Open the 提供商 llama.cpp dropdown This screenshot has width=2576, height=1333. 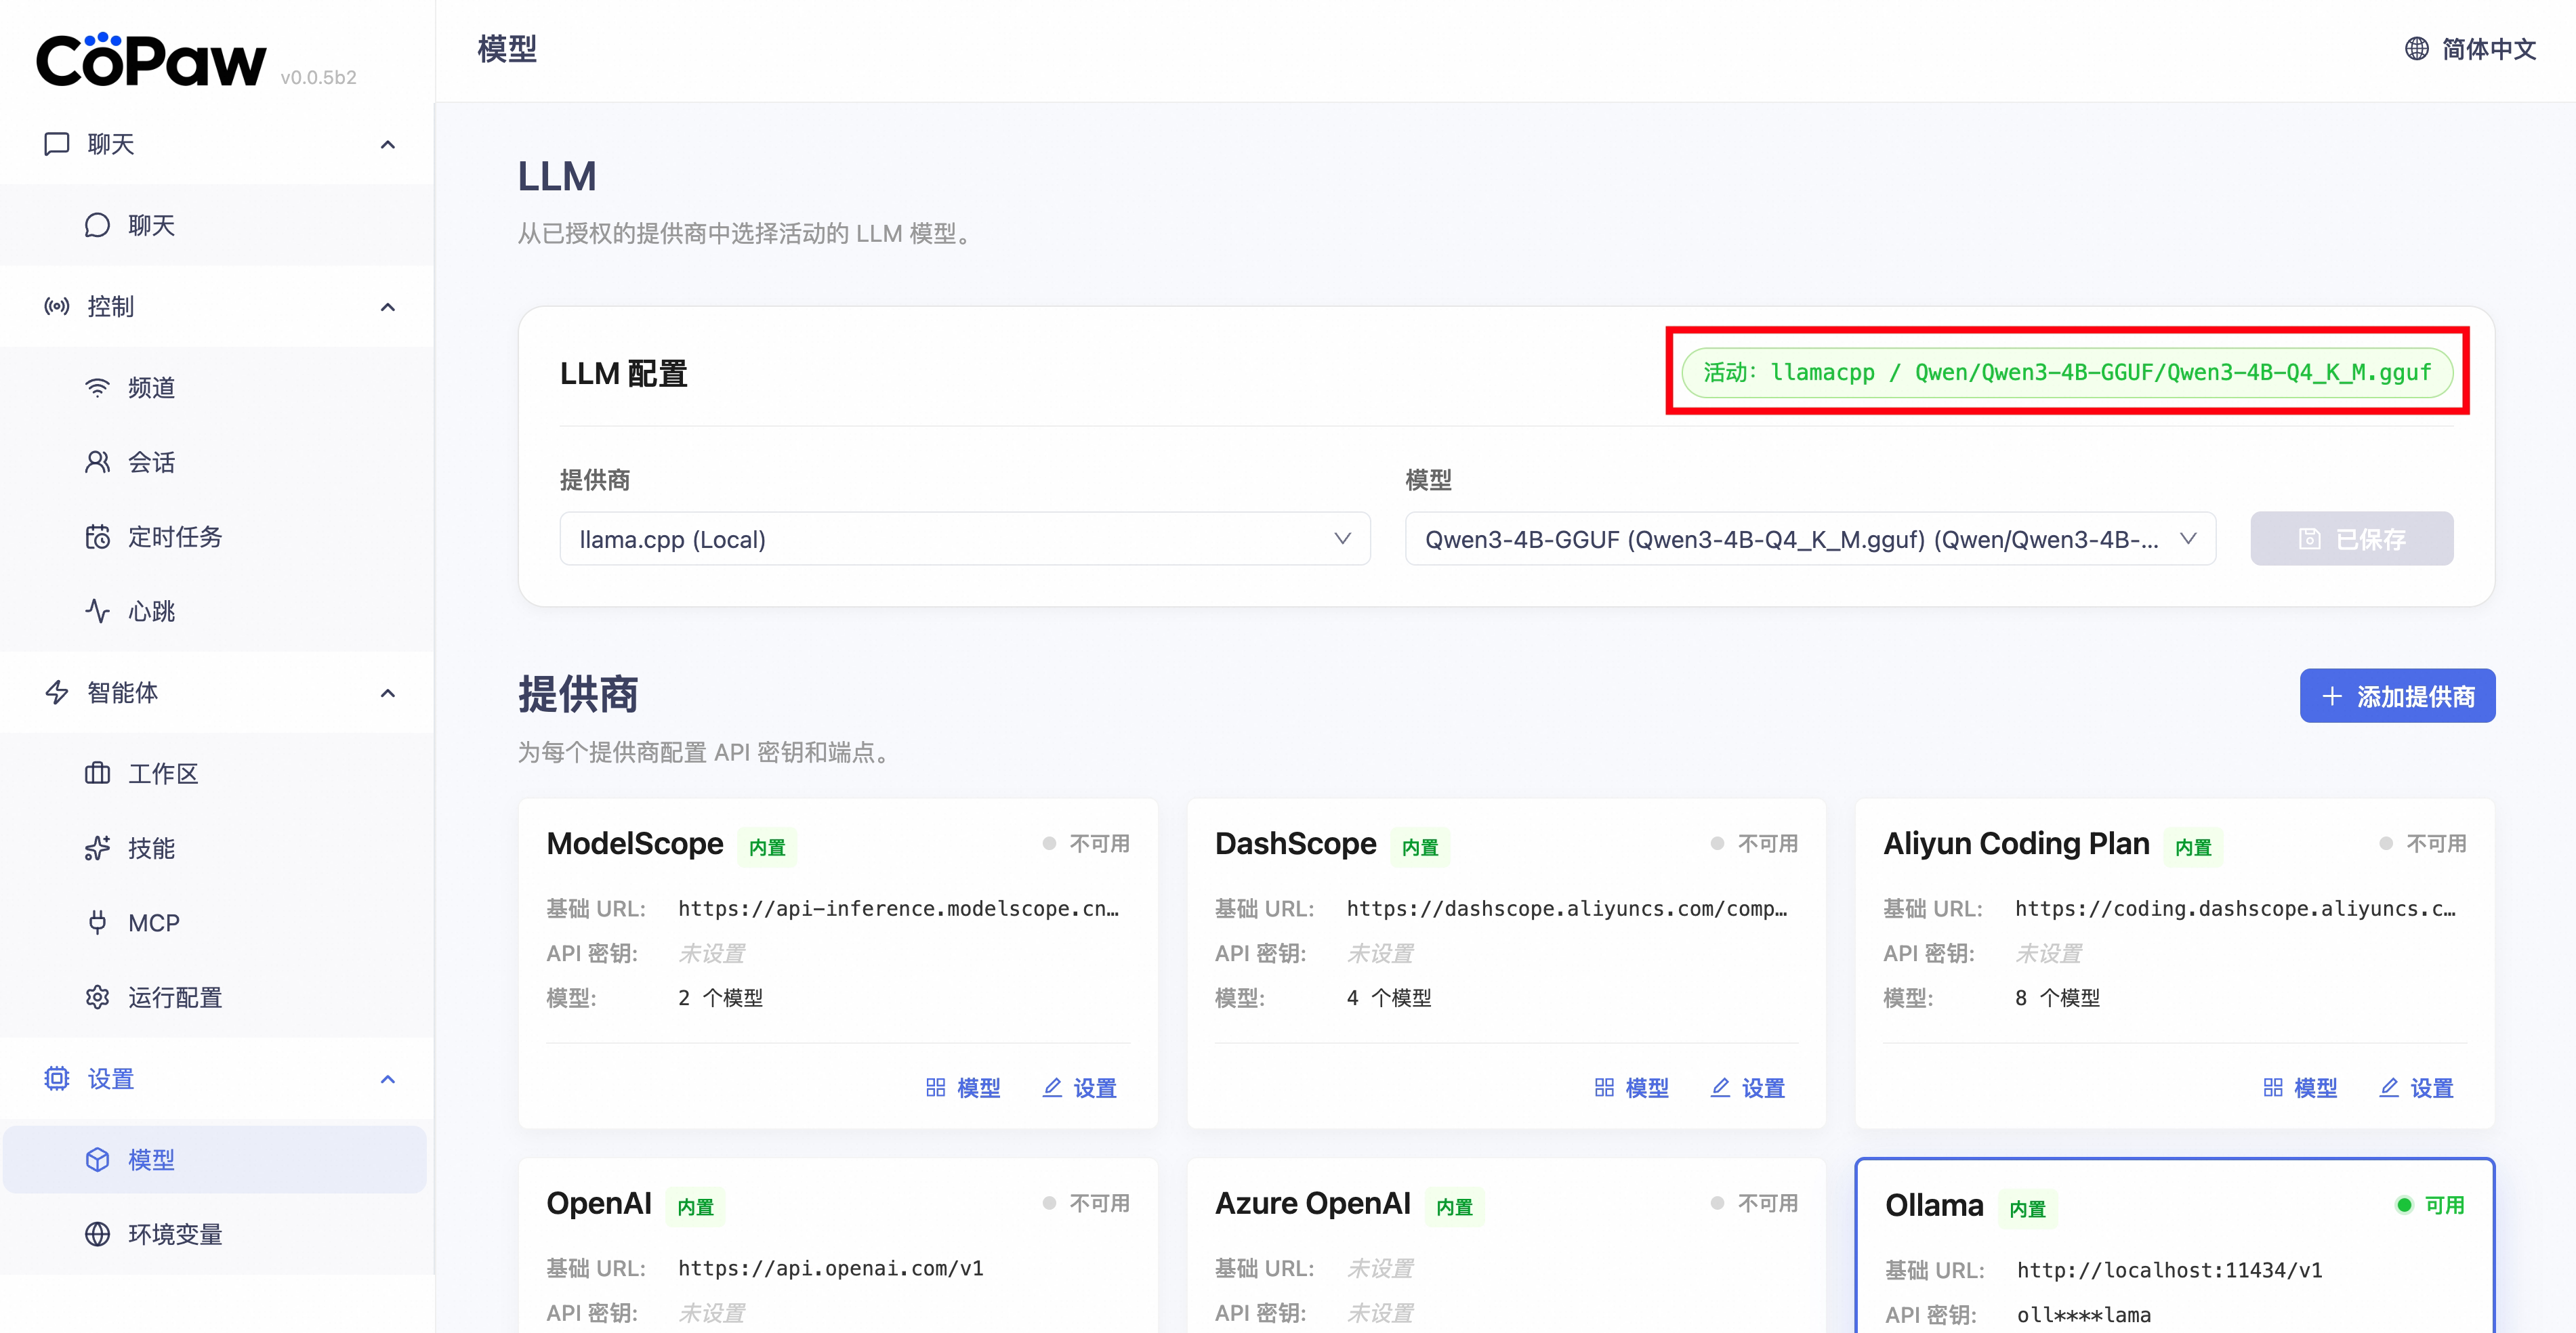(x=964, y=539)
